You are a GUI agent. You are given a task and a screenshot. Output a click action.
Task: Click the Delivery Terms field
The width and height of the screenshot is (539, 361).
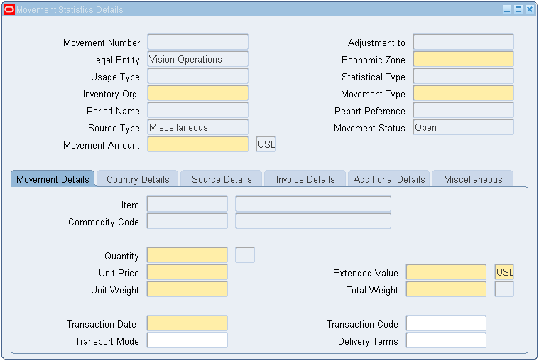446,340
